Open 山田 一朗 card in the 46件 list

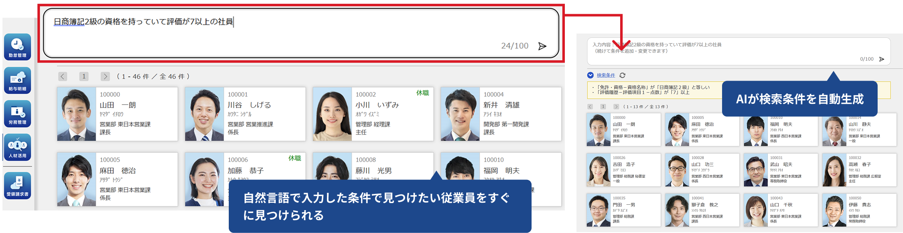point(117,114)
